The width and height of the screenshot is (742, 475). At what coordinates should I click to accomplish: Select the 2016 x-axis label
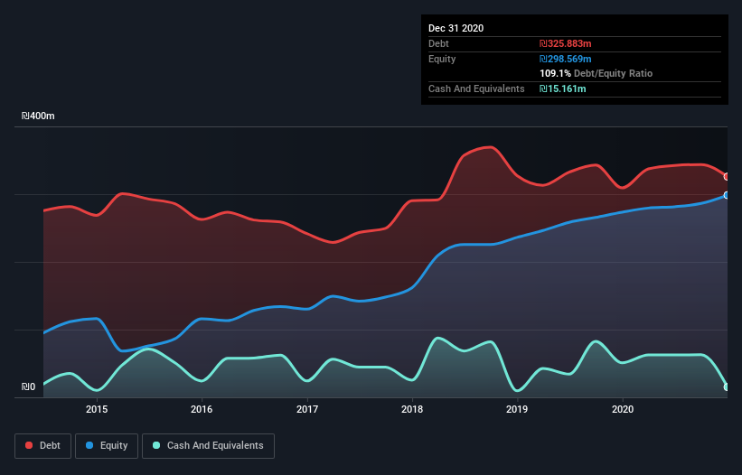(x=202, y=409)
